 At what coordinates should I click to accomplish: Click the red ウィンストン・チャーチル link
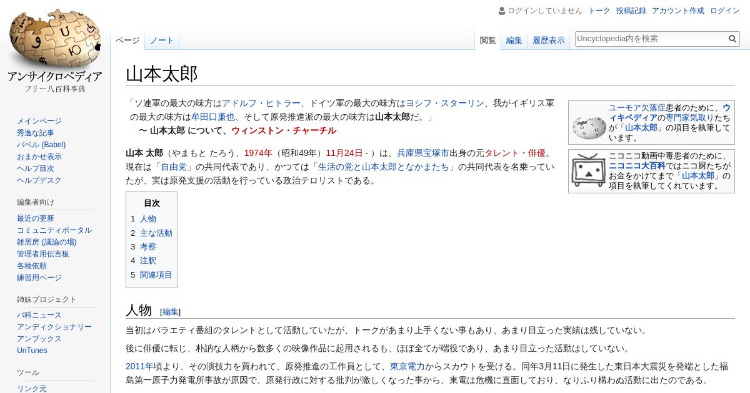[x=284, y=130]
